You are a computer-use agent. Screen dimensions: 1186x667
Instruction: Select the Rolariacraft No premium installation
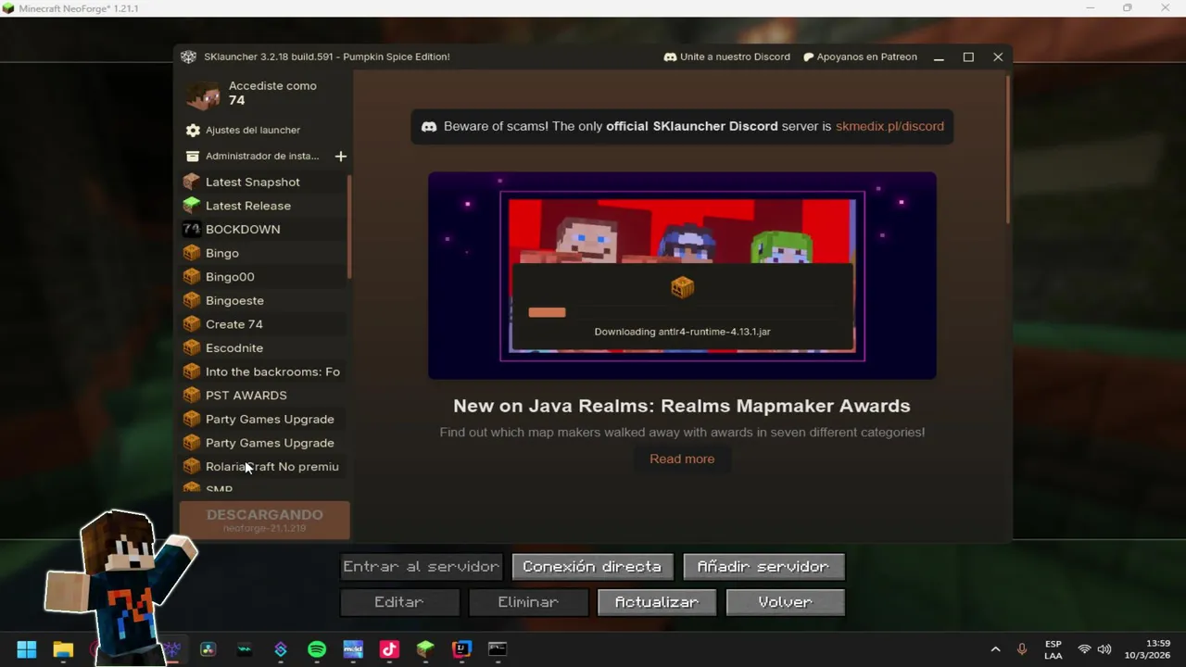click(264, 467)
